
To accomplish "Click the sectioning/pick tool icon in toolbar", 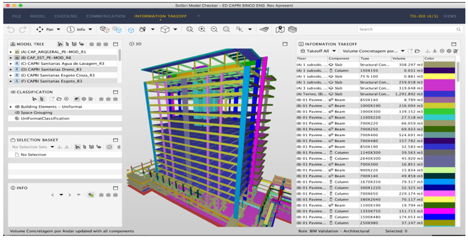I will [239, 29].
